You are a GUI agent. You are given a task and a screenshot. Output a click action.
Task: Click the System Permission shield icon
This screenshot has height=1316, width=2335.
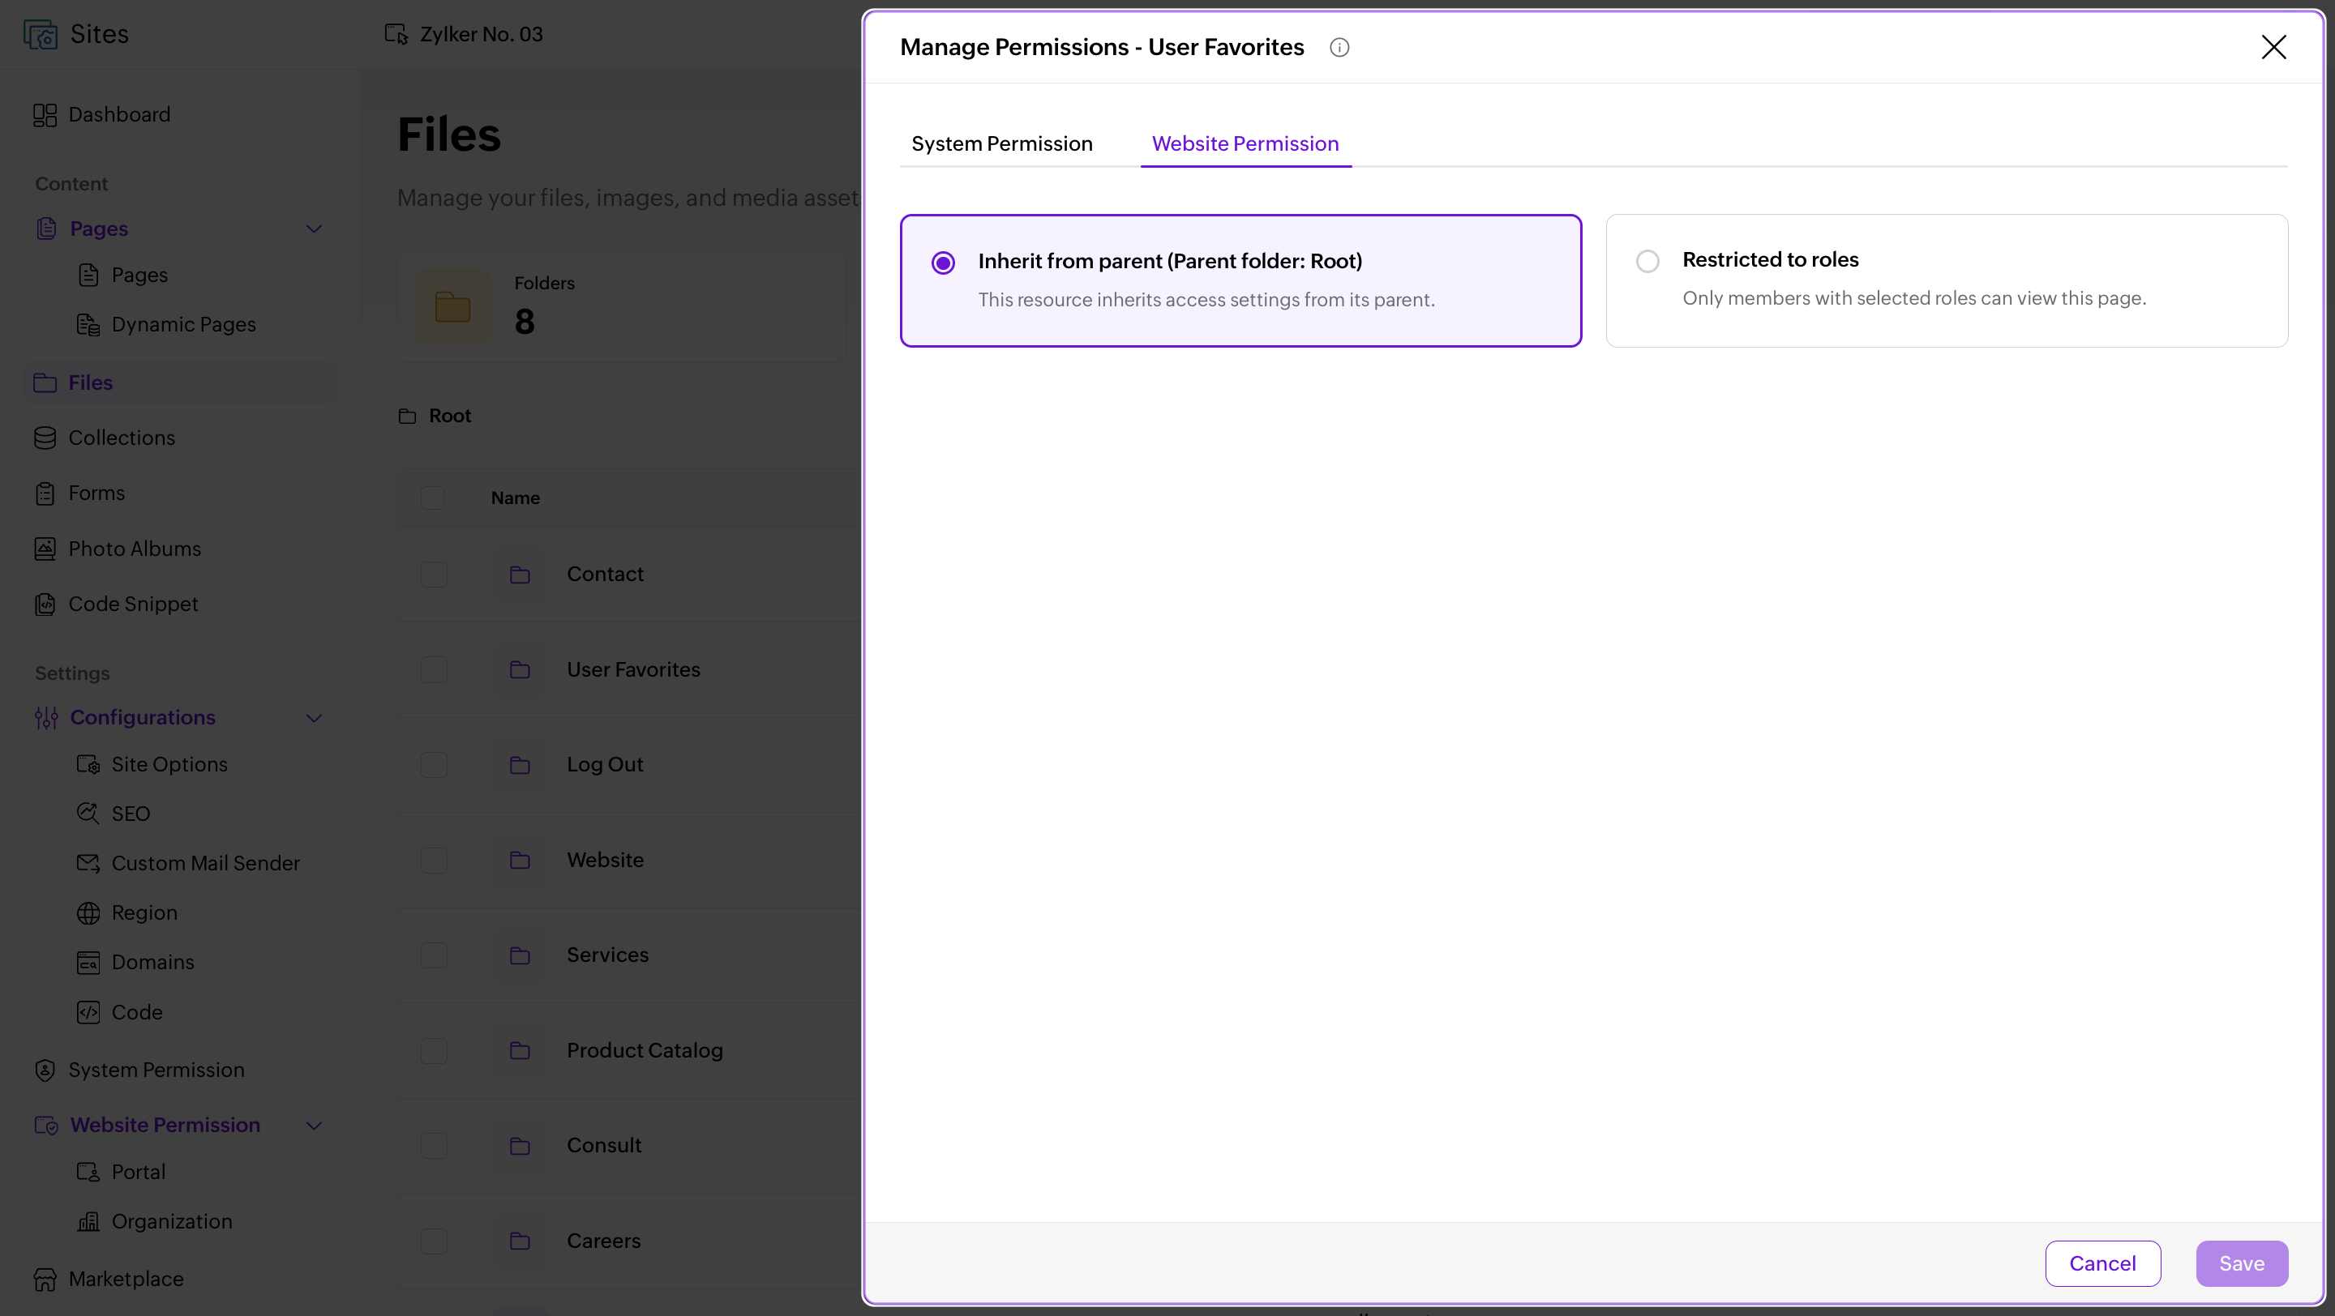coord(45,1070)
